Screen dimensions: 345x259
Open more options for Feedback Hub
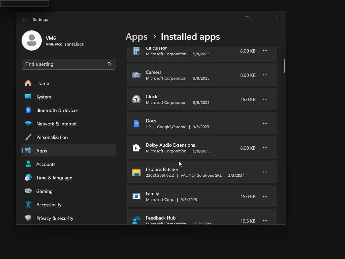pos(265,220)
